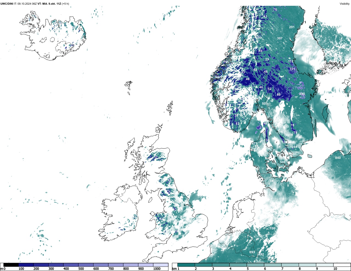Click the 7–8 km legend swatch
Viewport: 351px width, 271px height.
(x=290, y=265)
